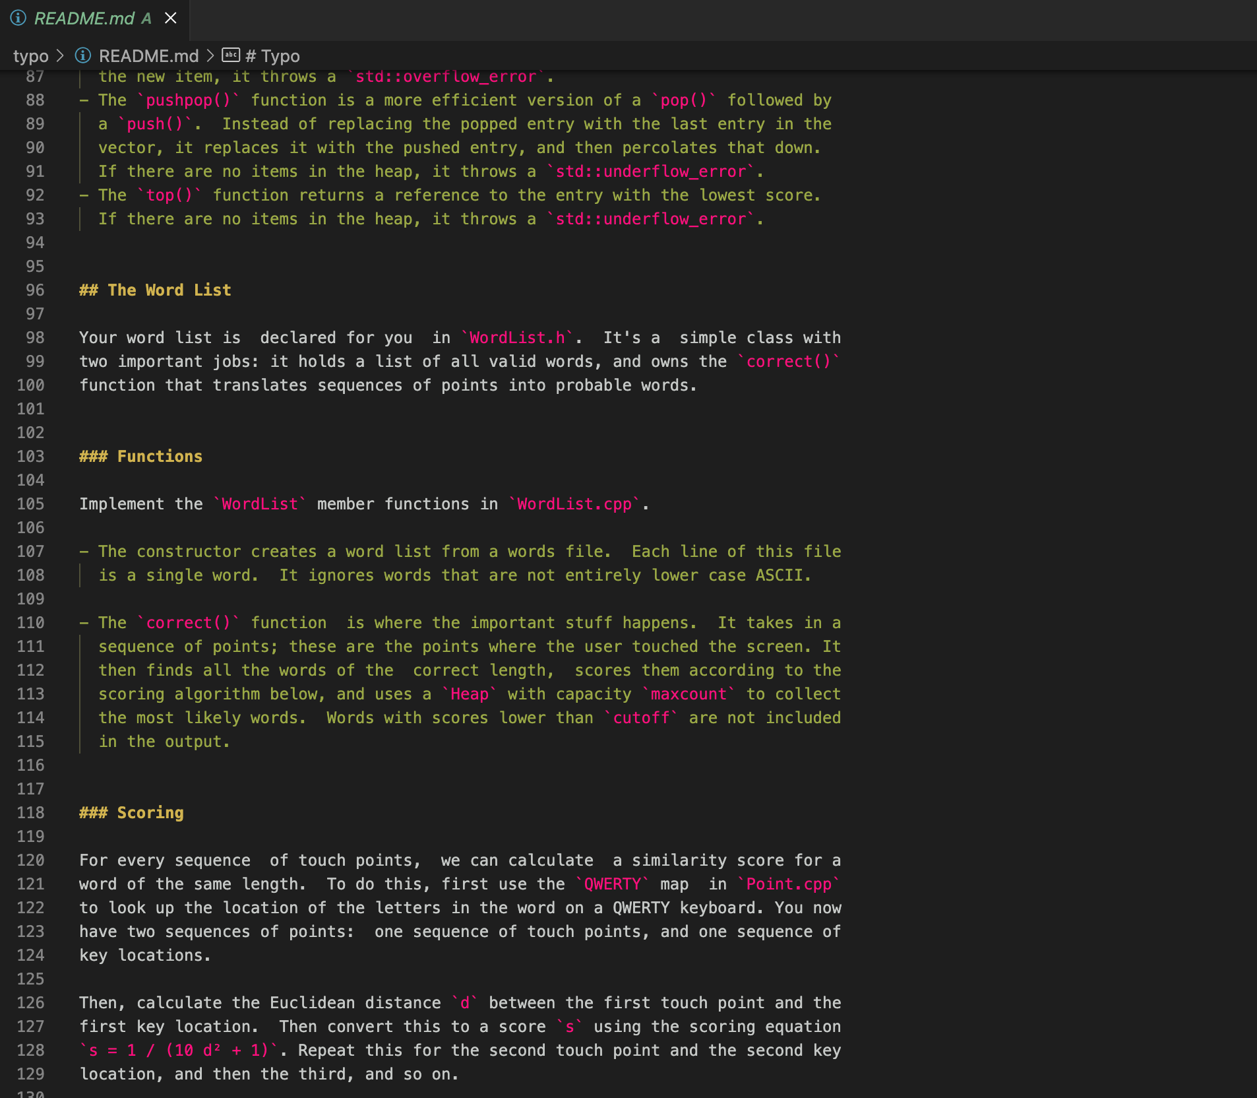Image resolution: width=1257 pixels, height=1098 pixels.
Task: Click the `push()` code span on line 89
Action: (155, 124)
